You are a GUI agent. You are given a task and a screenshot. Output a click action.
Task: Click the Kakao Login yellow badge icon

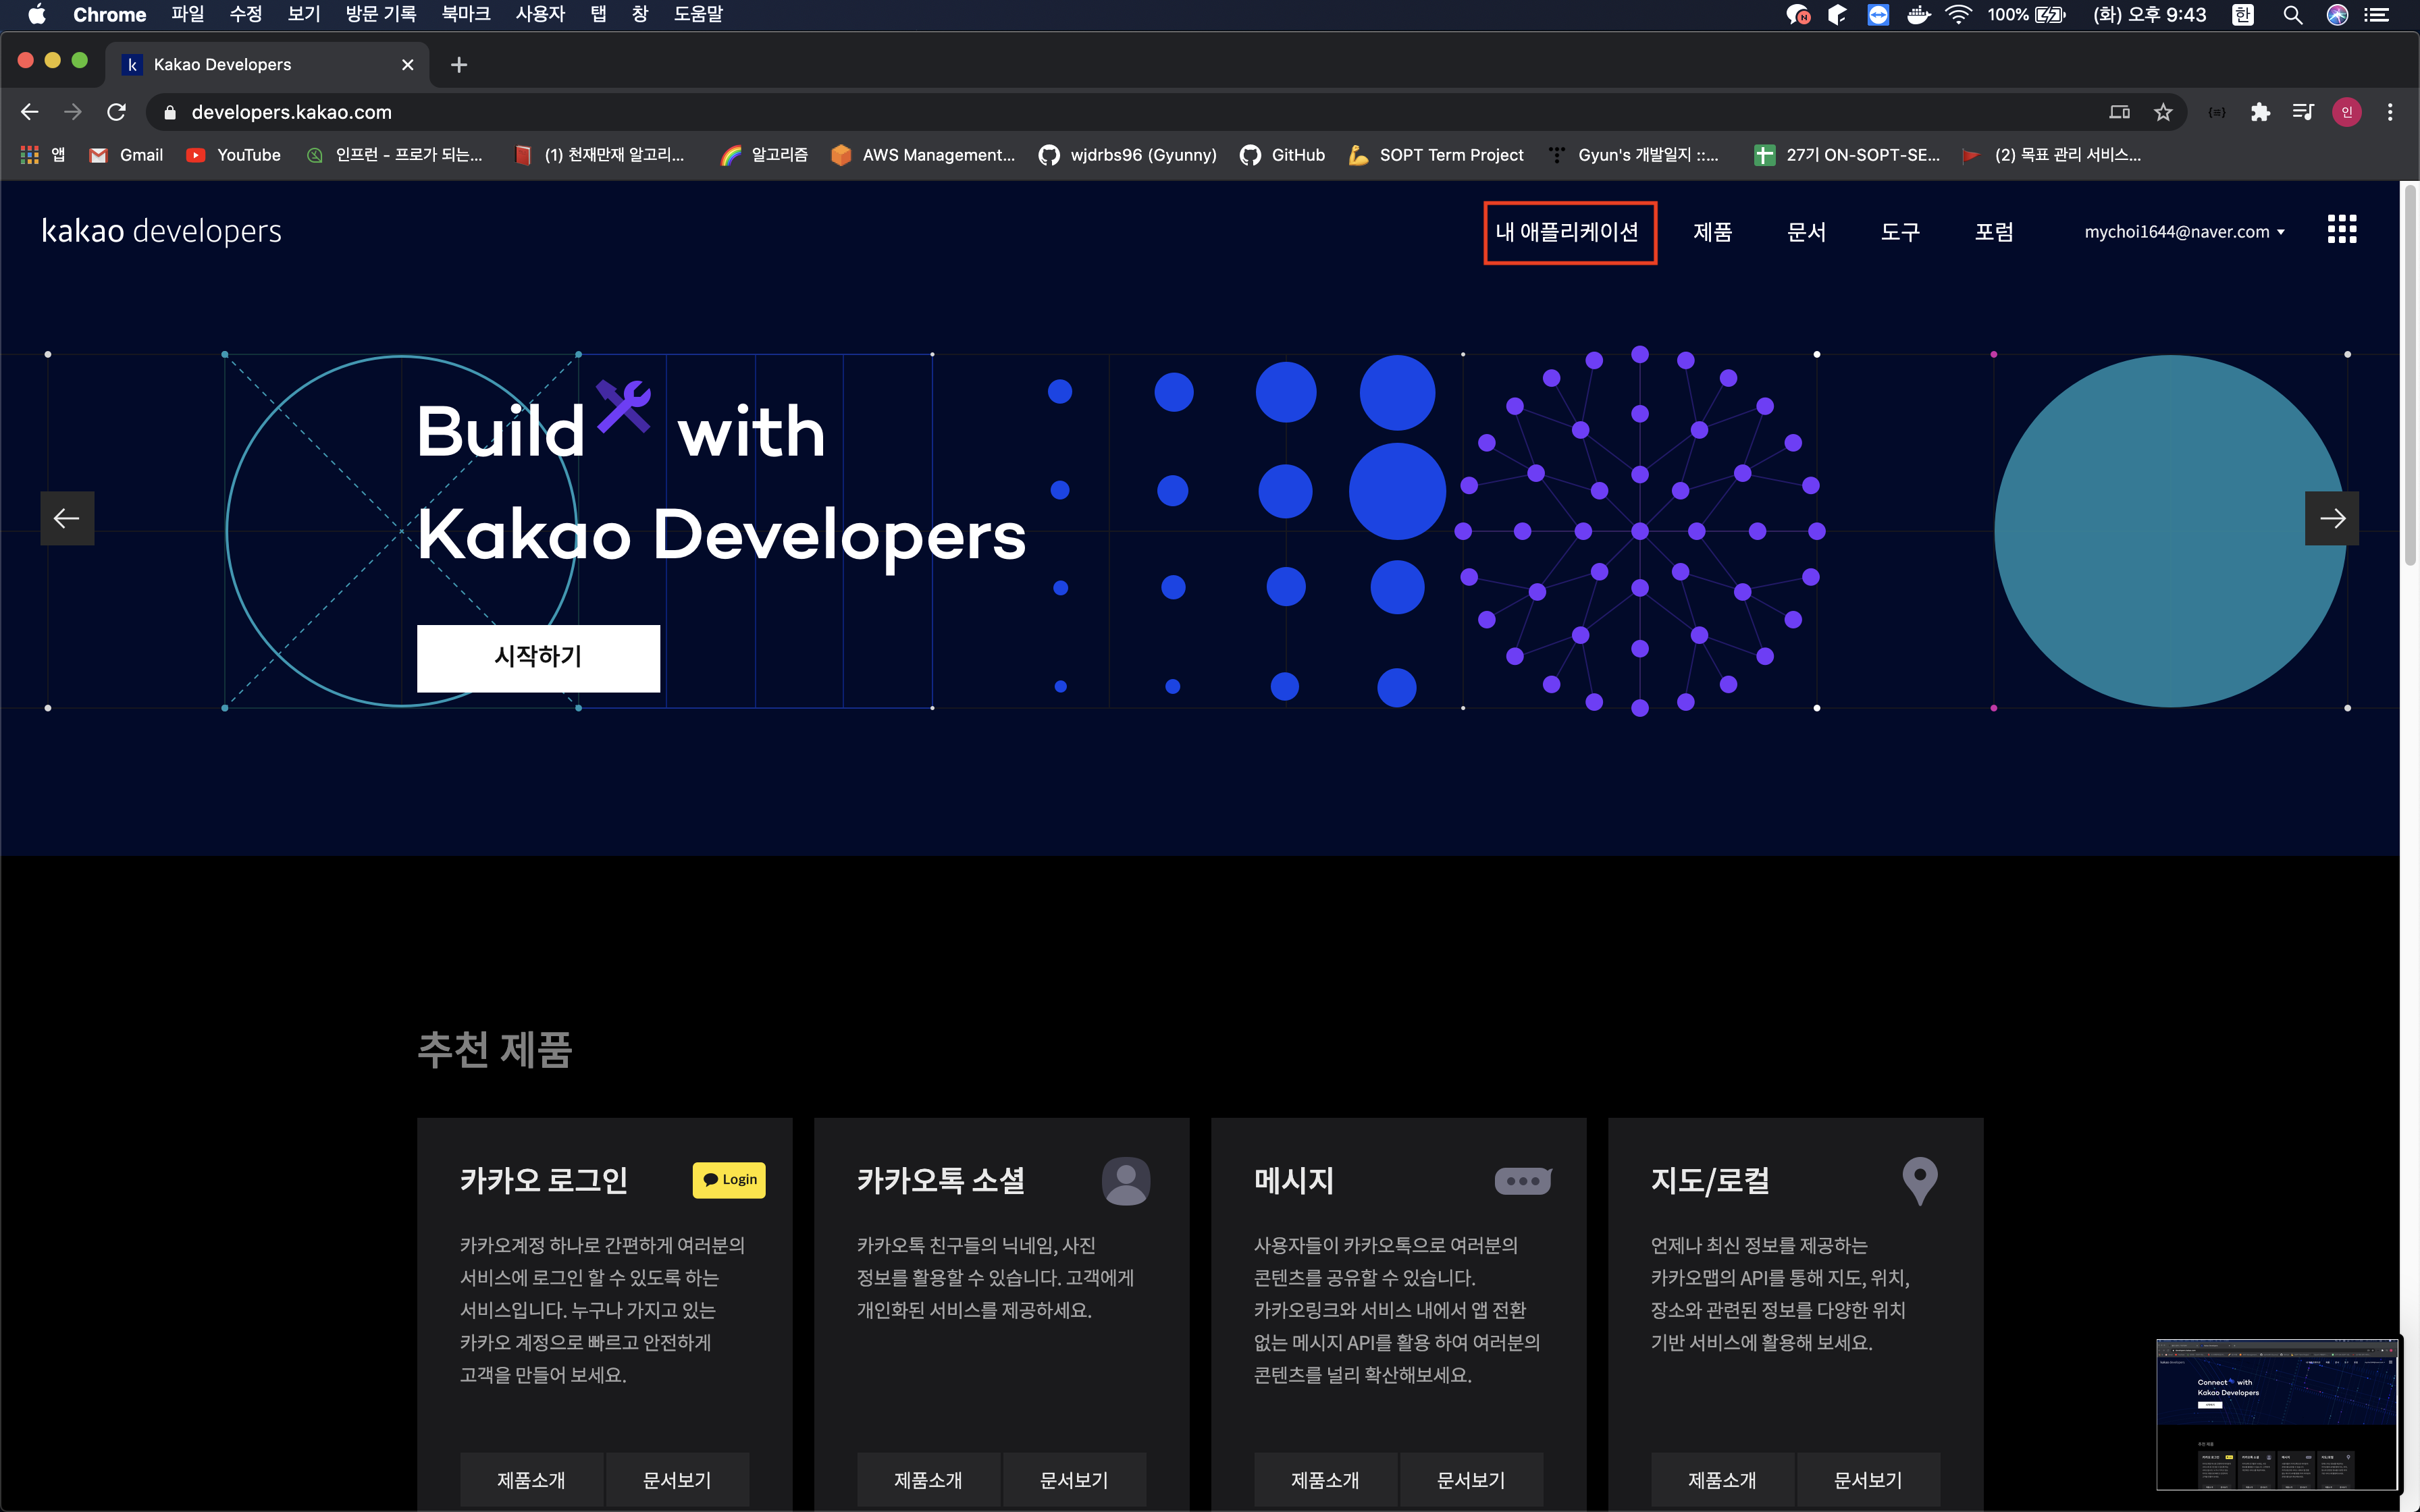click(x=729, y=1179)
